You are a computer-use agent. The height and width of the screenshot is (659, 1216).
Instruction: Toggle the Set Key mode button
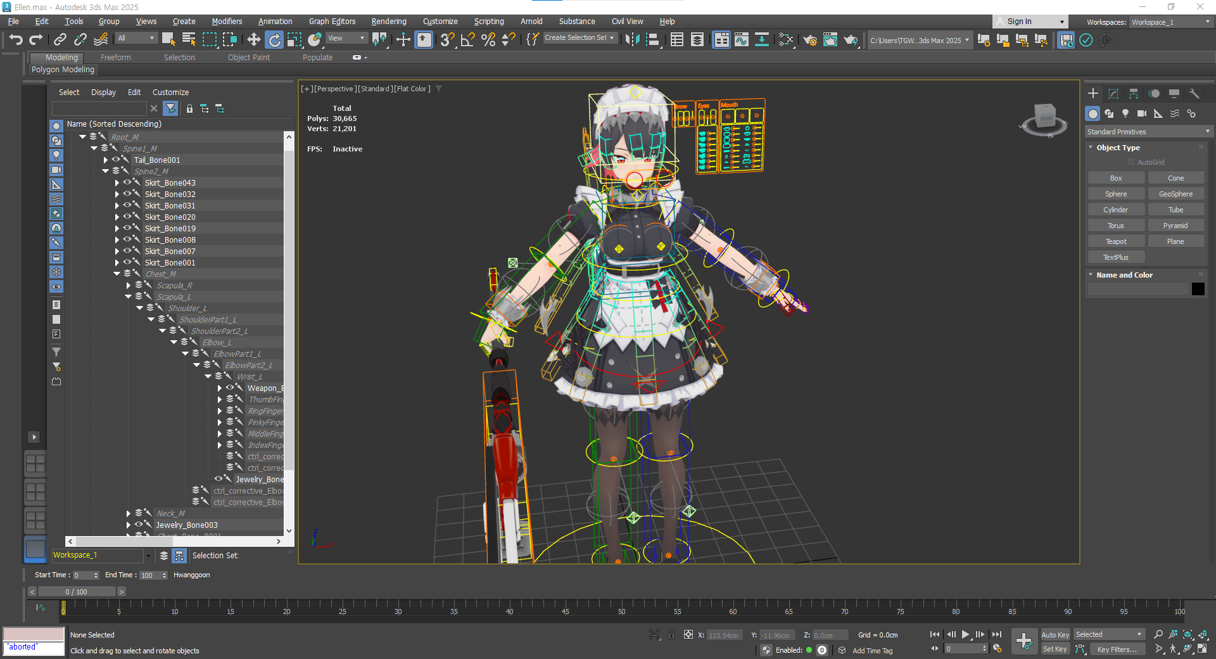coord(1055,649)
